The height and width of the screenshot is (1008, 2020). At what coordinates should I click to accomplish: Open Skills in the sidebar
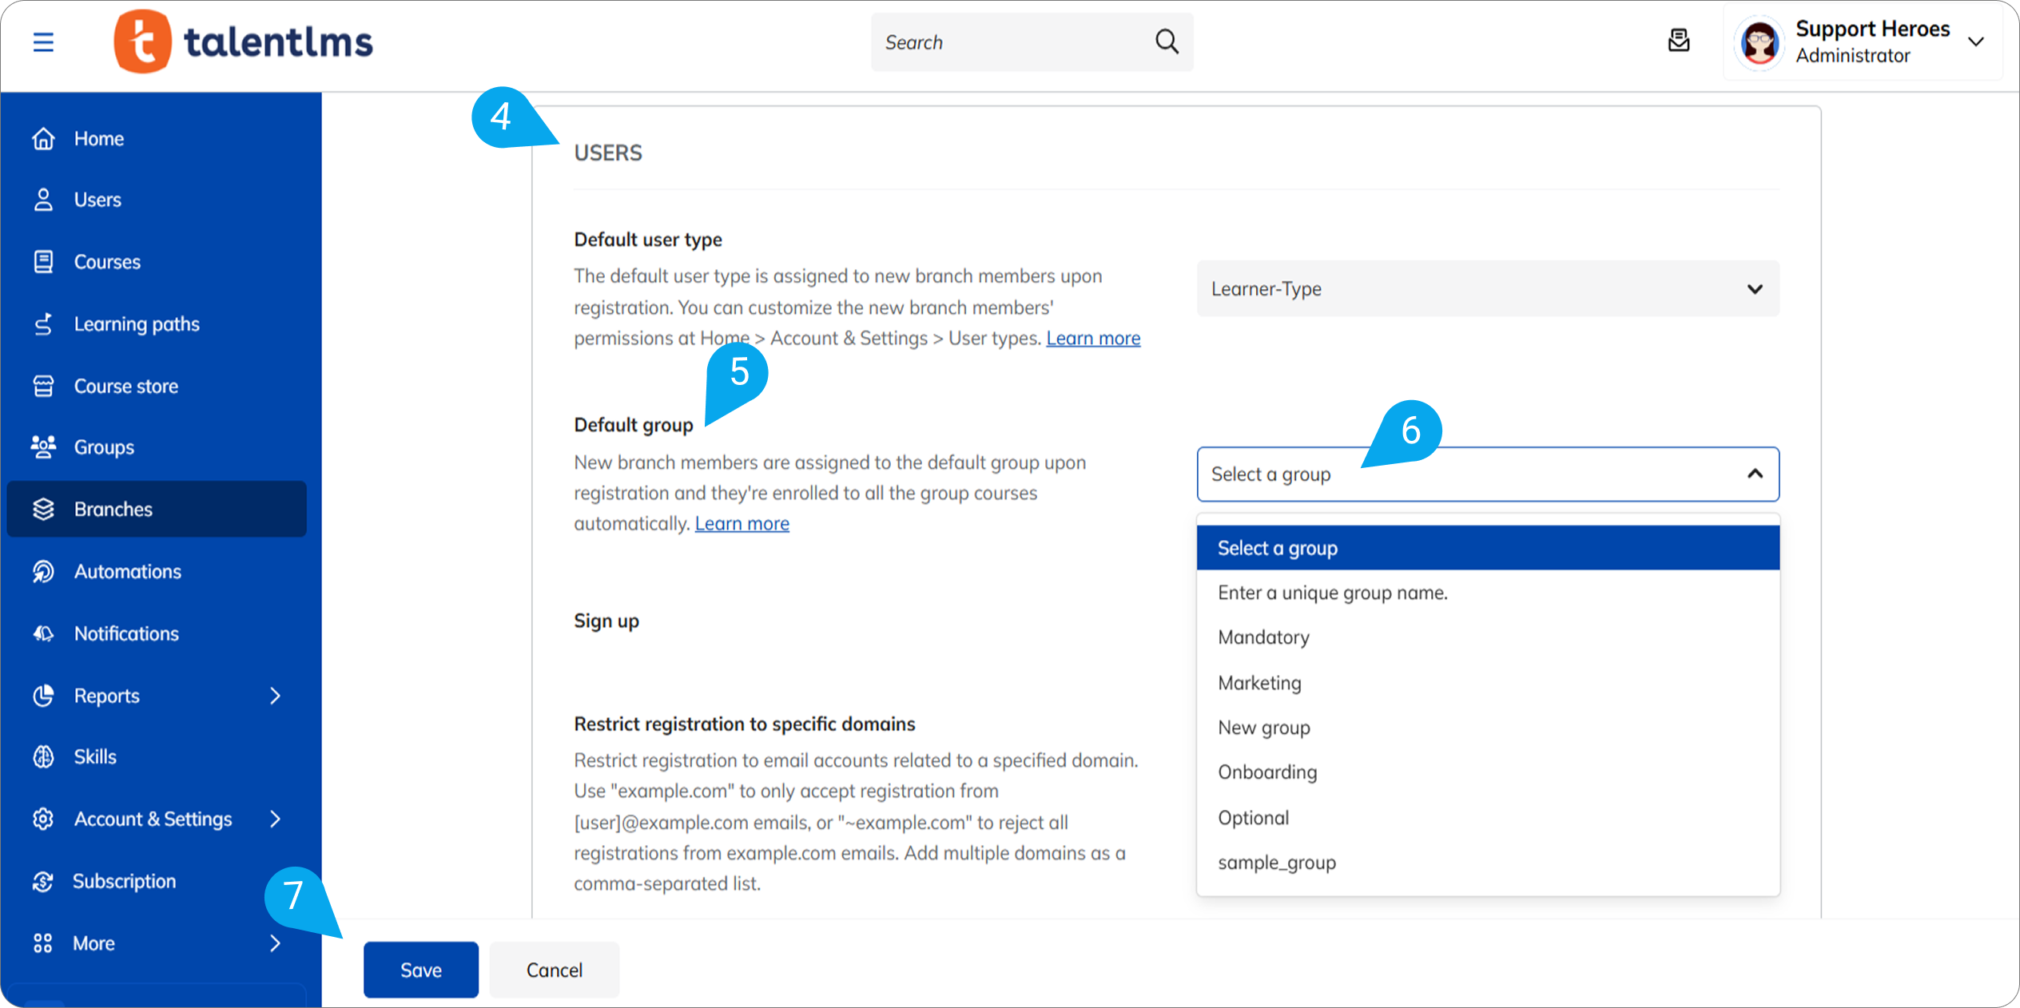(95, 756)
